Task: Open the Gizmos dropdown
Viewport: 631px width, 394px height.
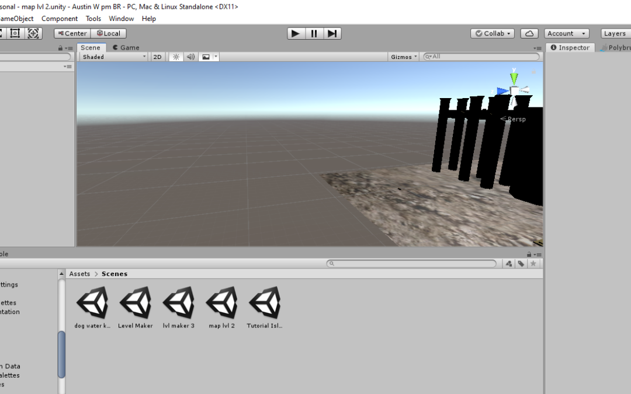Action: [404, 57]
